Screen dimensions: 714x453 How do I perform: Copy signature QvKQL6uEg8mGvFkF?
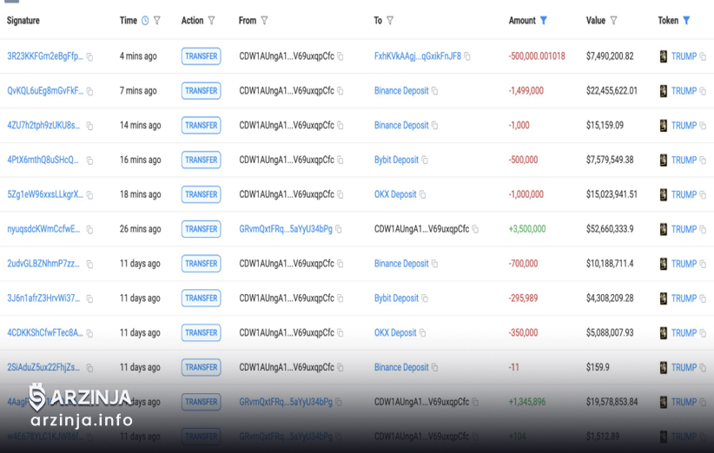click(x=89, y=91)
